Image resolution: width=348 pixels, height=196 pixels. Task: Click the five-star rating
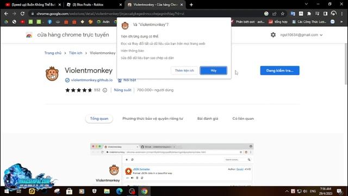(78, 90)
